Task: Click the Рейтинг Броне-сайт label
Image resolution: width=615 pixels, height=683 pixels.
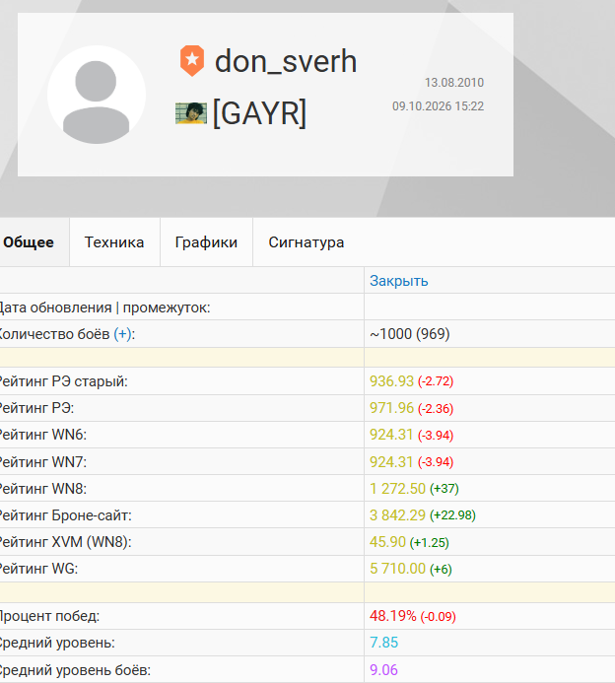Action: [65, 515]
